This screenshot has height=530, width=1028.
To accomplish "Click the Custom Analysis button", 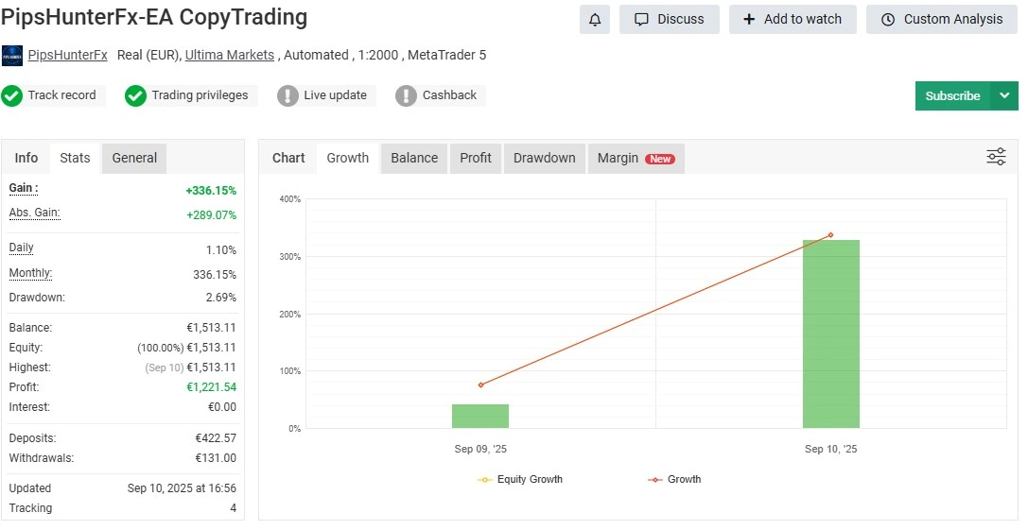I will tap(941, 19).
